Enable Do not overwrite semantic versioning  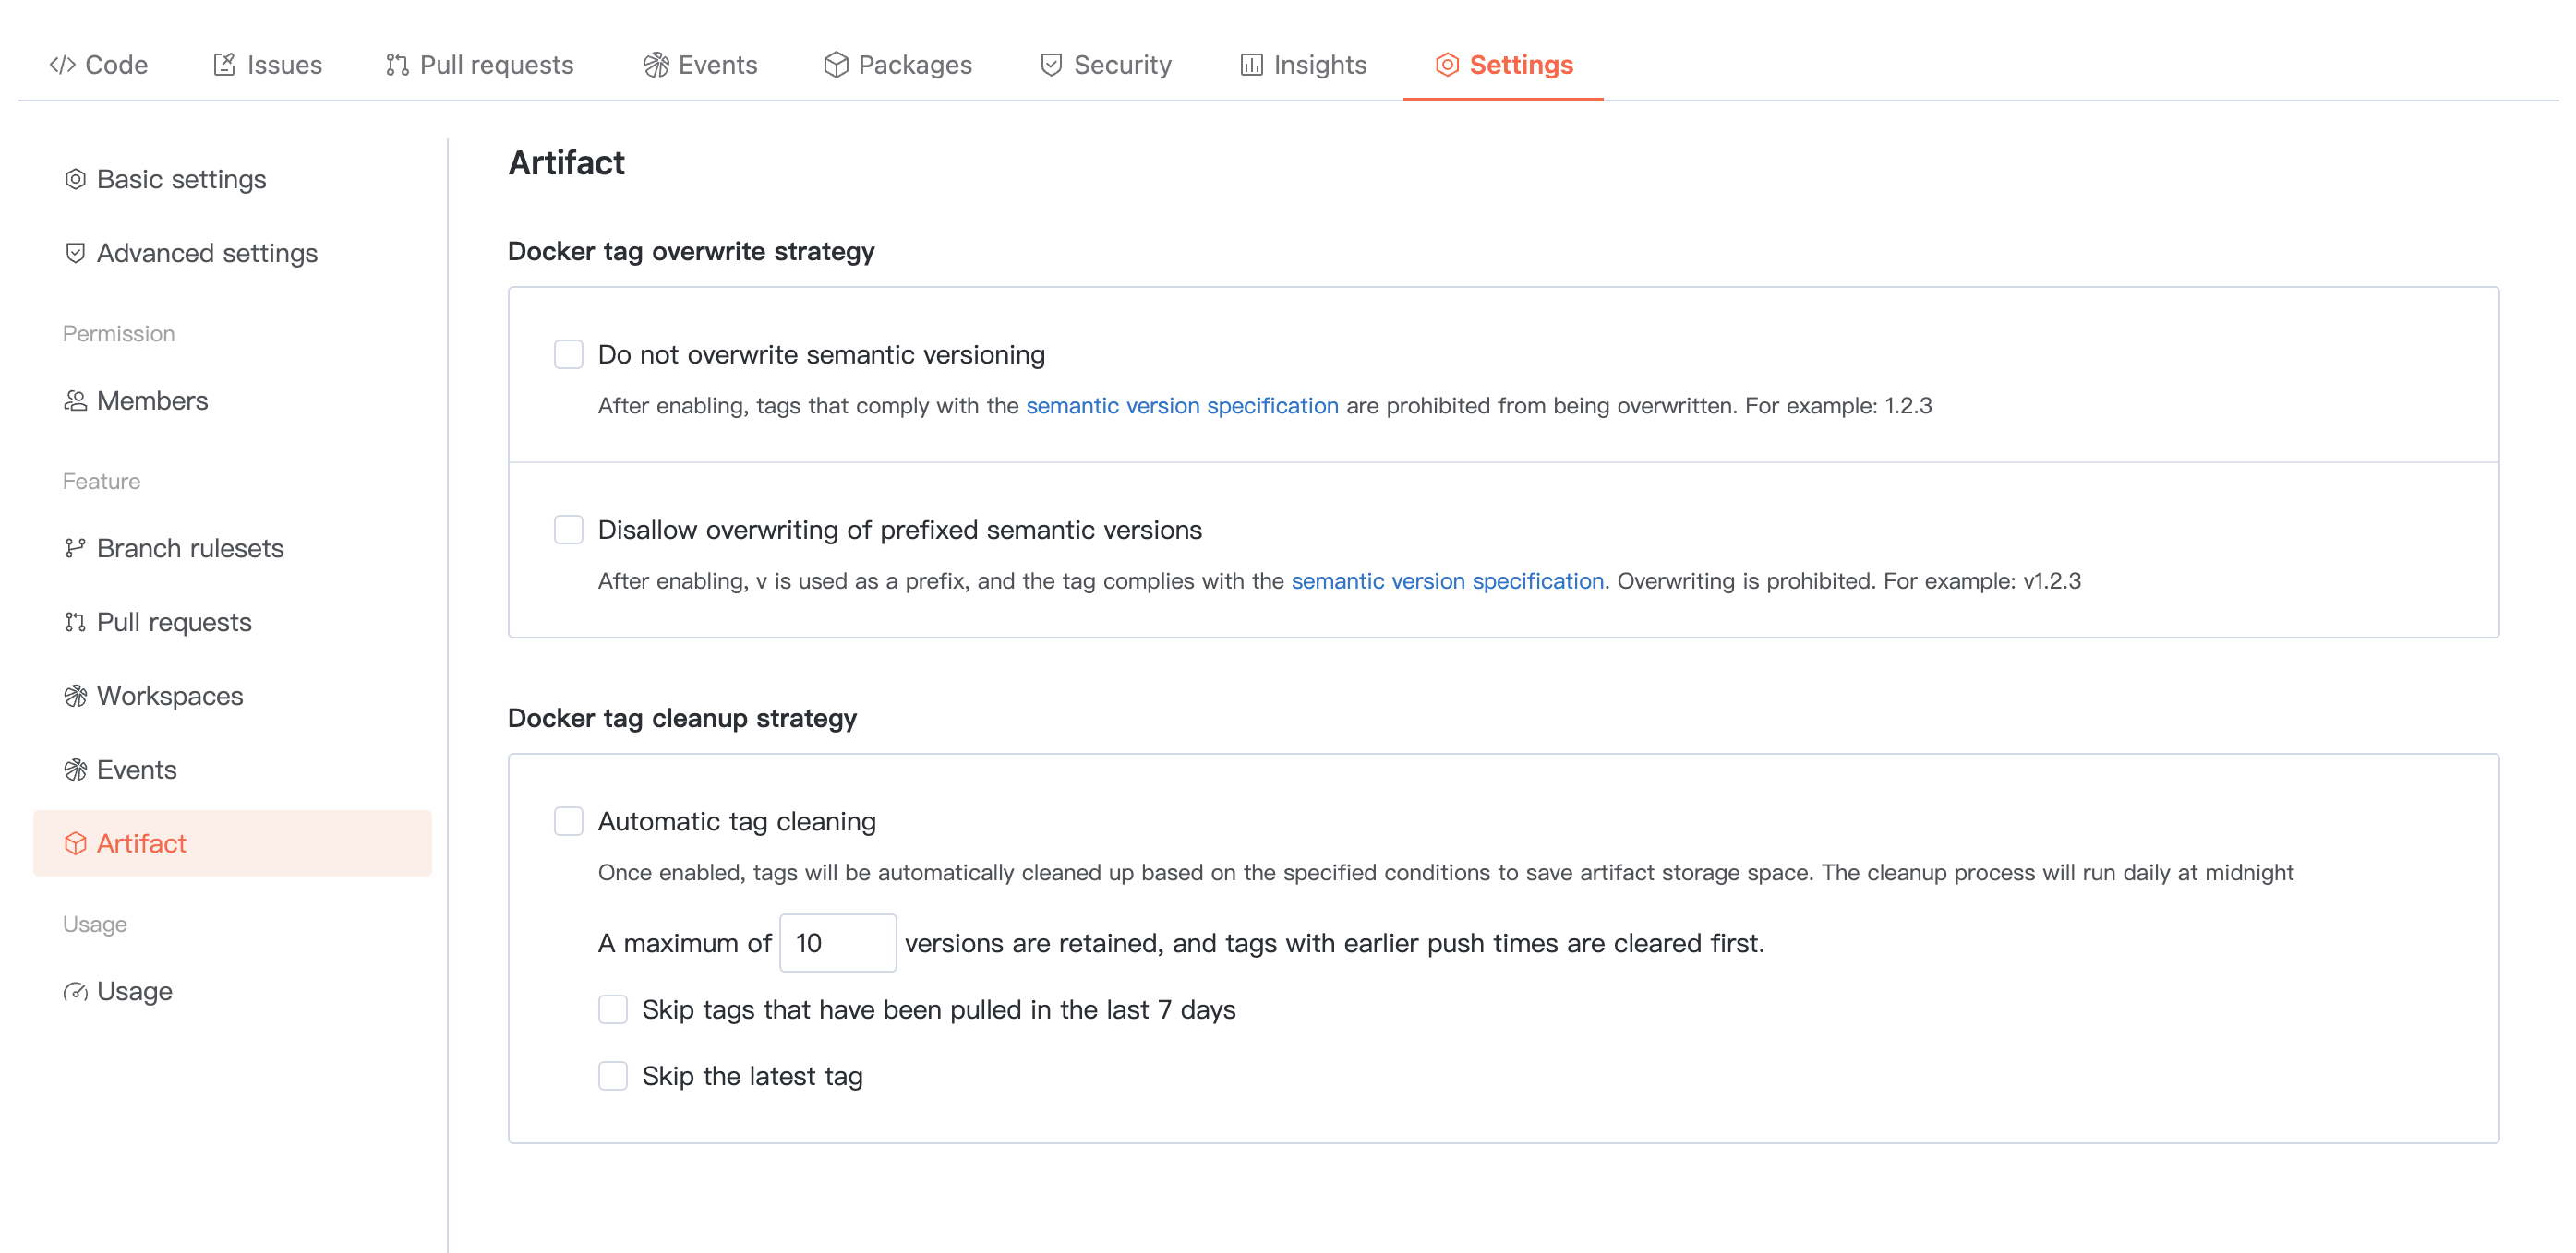568,354
